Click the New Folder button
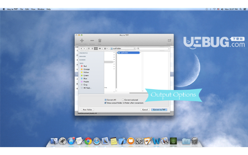Screen dimensions: 248x155 88,110
